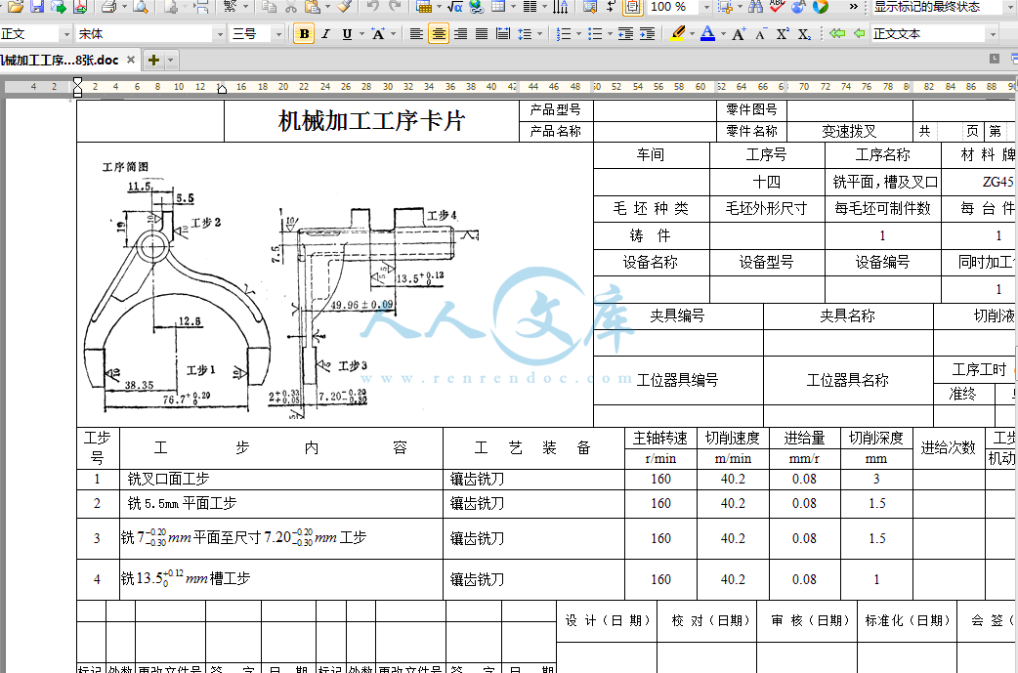This screenshot has height=673, width=1018.
Task: Save the document with the floppy disk icon
Action: [37, 7]
